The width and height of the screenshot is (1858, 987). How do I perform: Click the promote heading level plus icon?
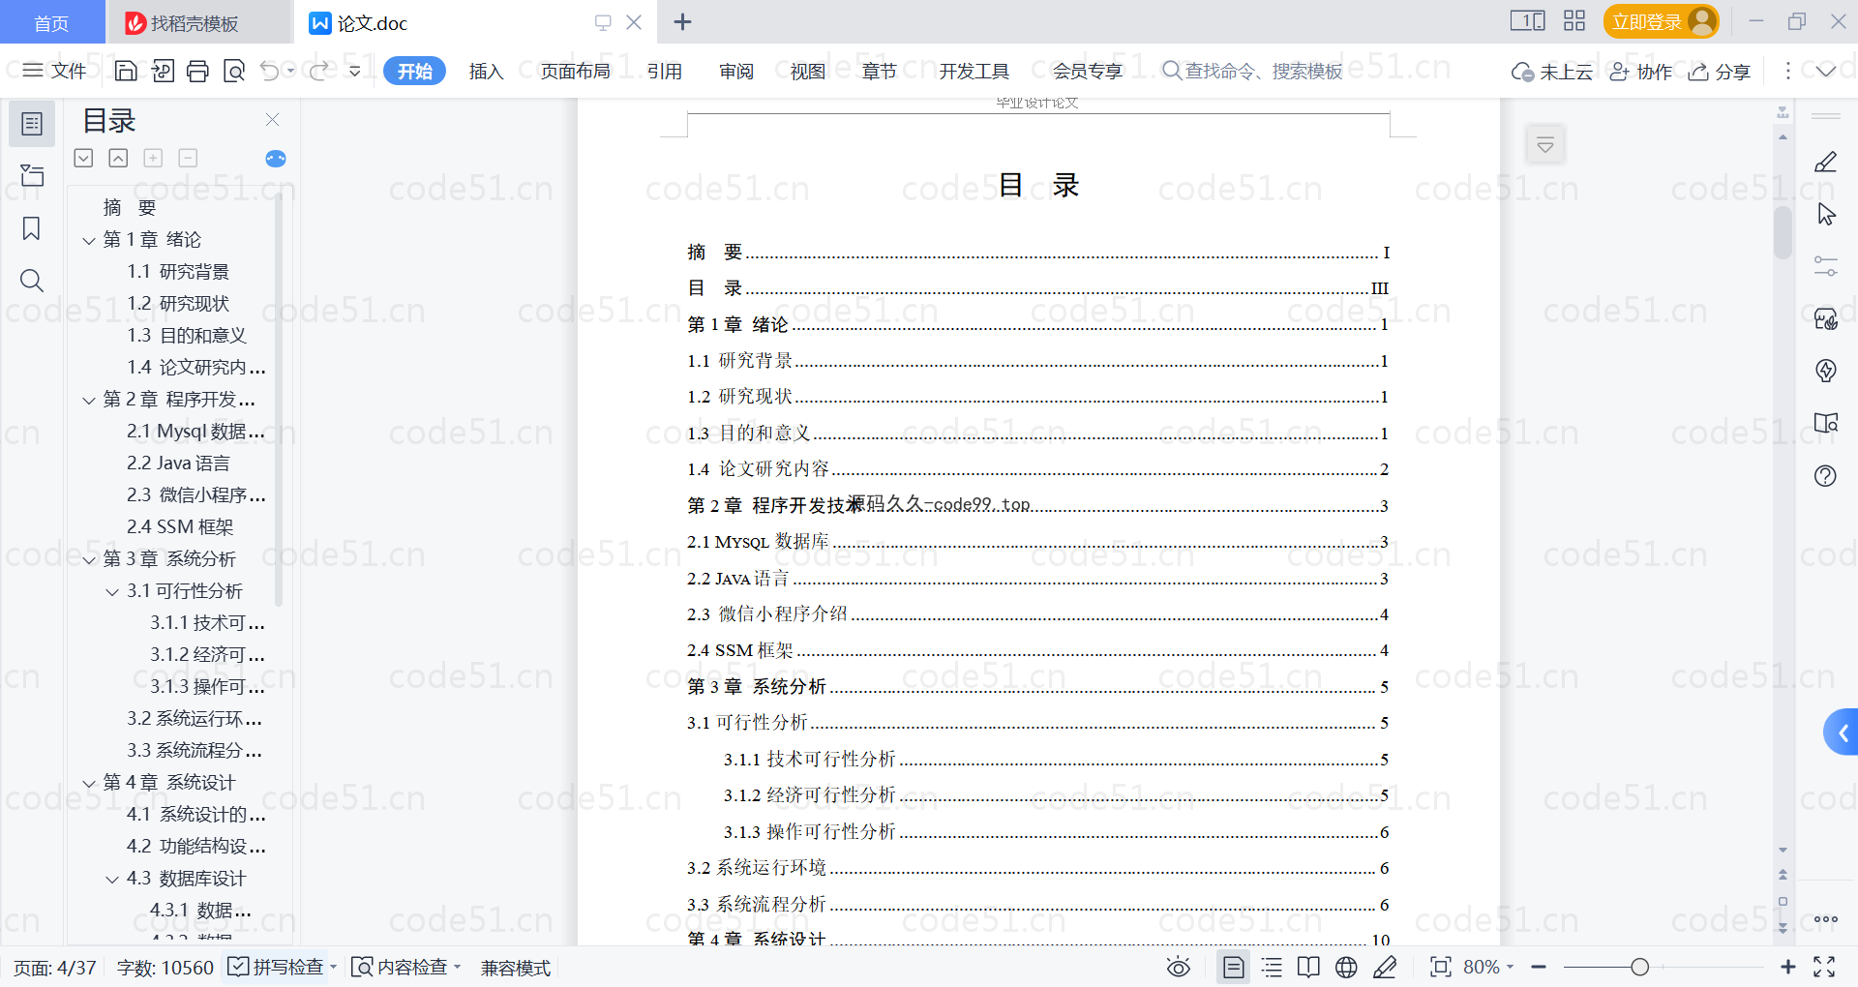[x=153, y=158]
